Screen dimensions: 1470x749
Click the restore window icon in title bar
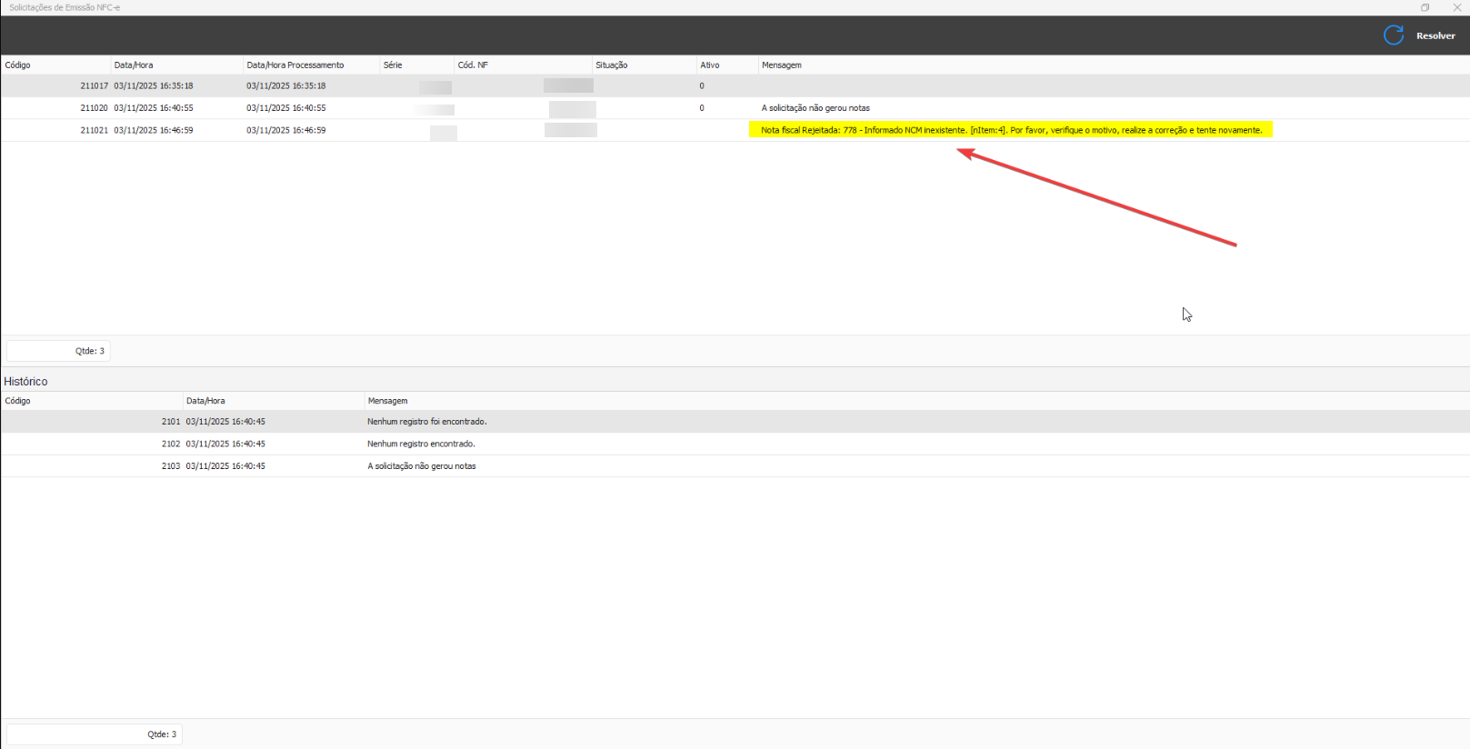(1425, 7)
